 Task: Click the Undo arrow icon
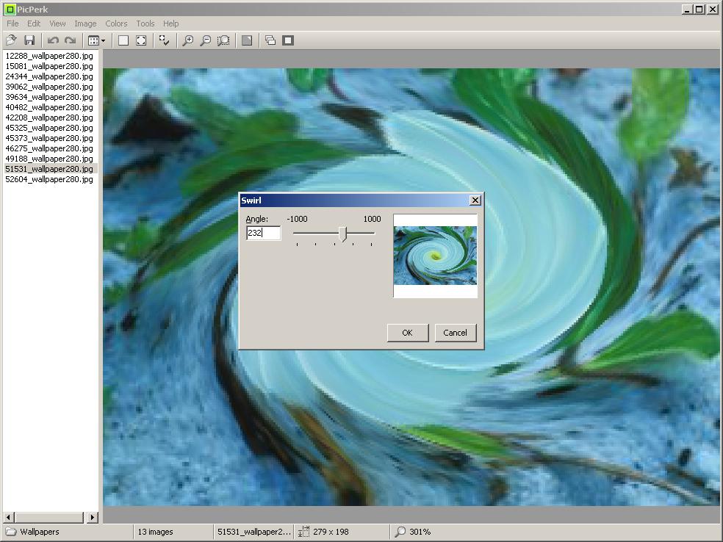click(x=53, y=40)
